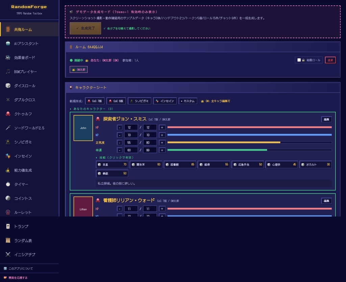Screen dimensions: 346x282
Task: Click John's 幸運 max field showing 99
Action: pos(150,150)
